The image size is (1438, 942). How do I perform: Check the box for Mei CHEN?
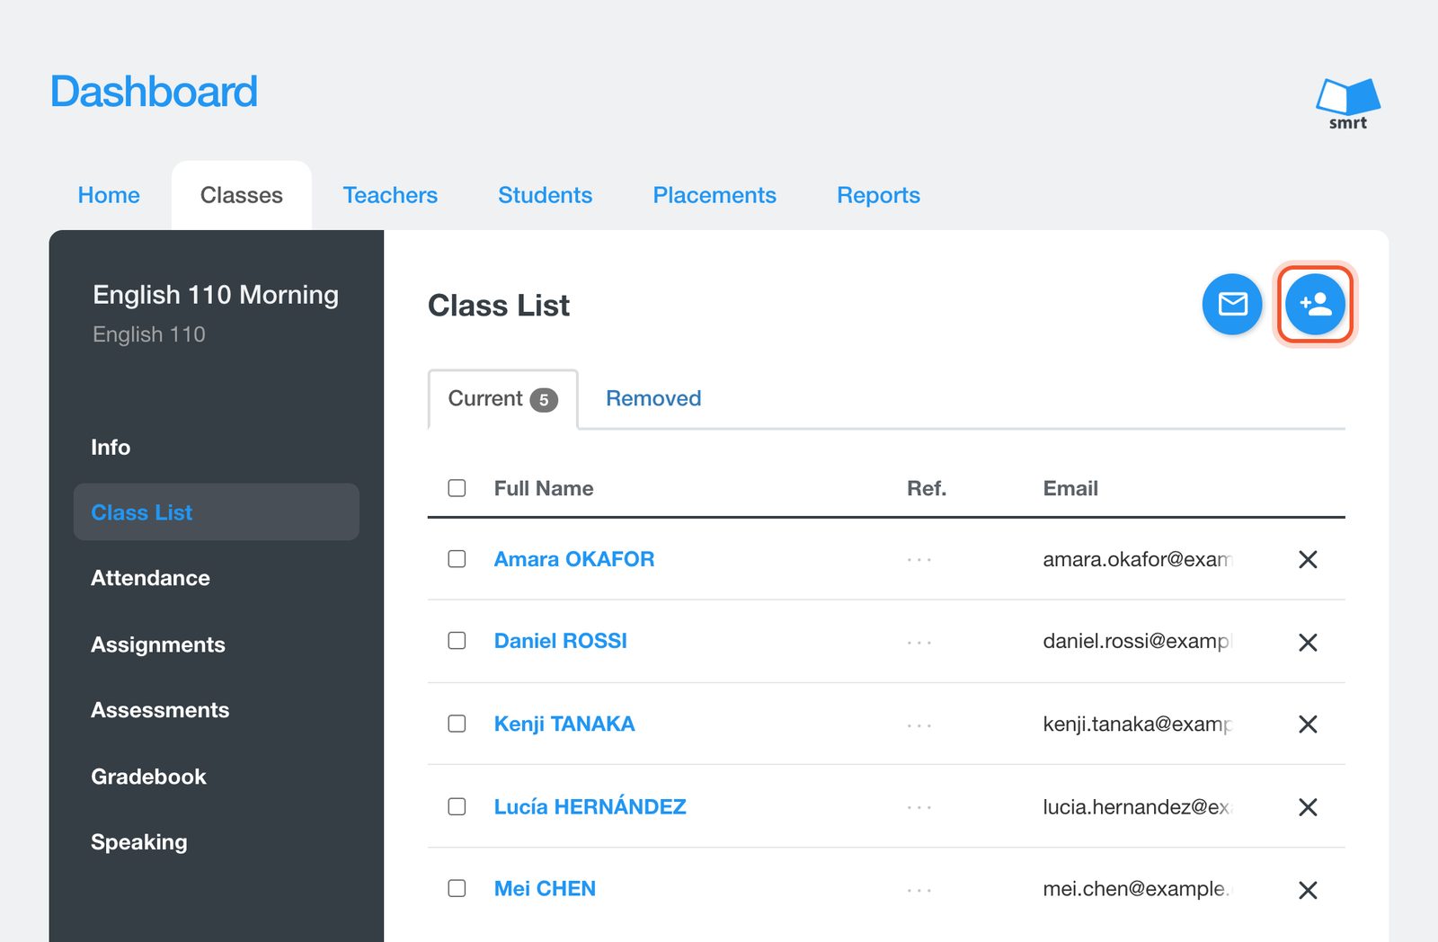(x=457, y=888)
